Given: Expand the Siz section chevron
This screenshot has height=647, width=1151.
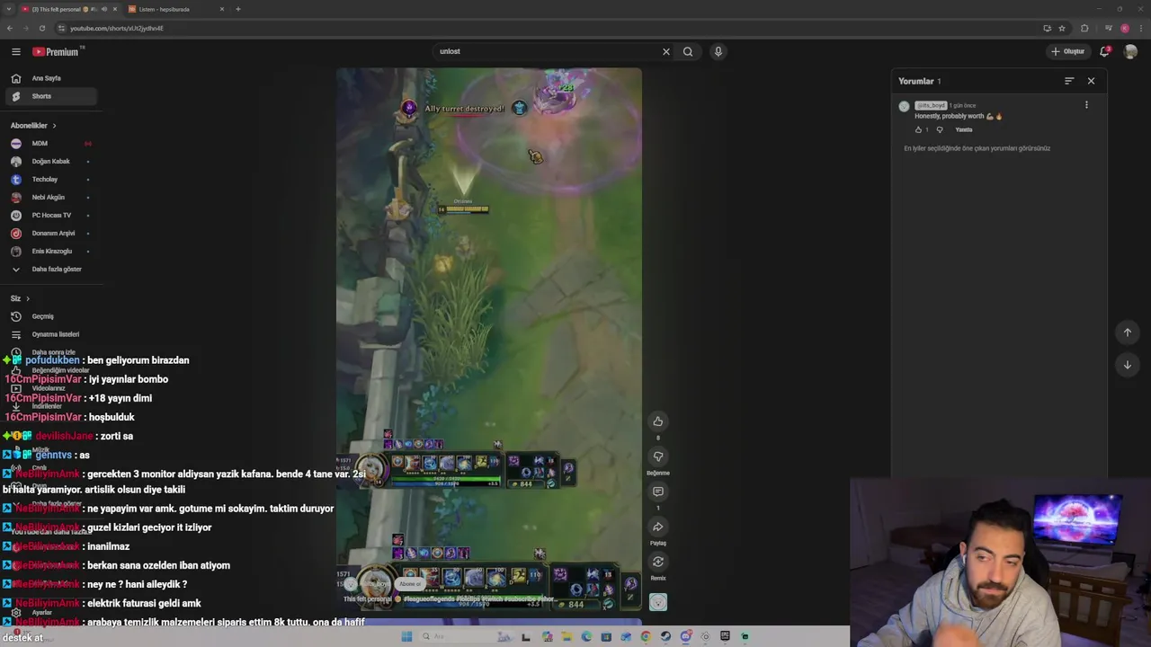Looking at the screenshot, I should 28,298.
